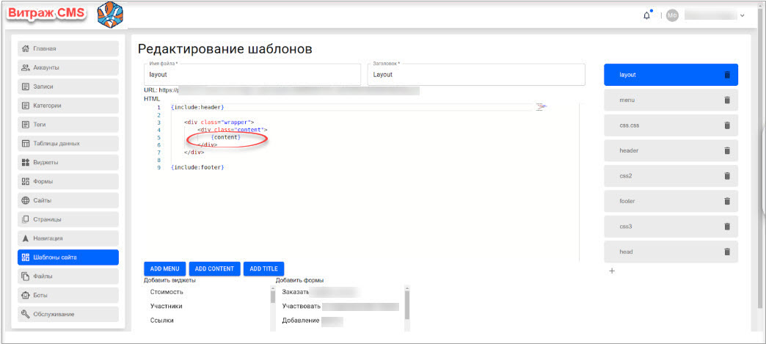Open Теги section
The image size is (766, 344).
click(x=68, y=125)
